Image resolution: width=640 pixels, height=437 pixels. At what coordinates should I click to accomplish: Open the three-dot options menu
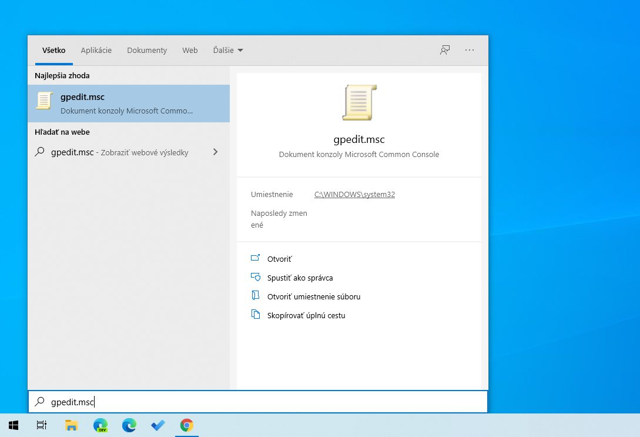(470, 50)
